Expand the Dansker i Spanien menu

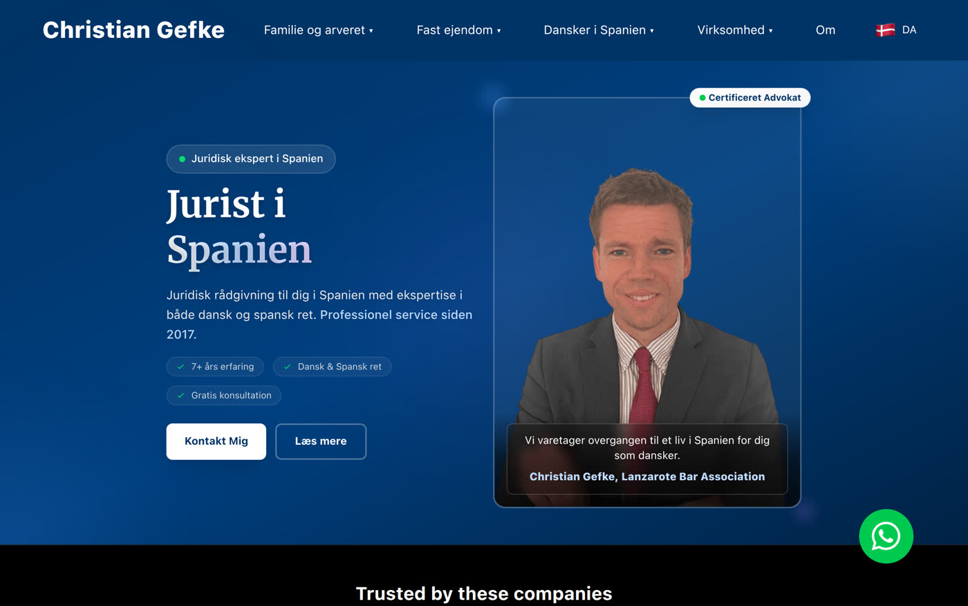click(x=599, y=30)
